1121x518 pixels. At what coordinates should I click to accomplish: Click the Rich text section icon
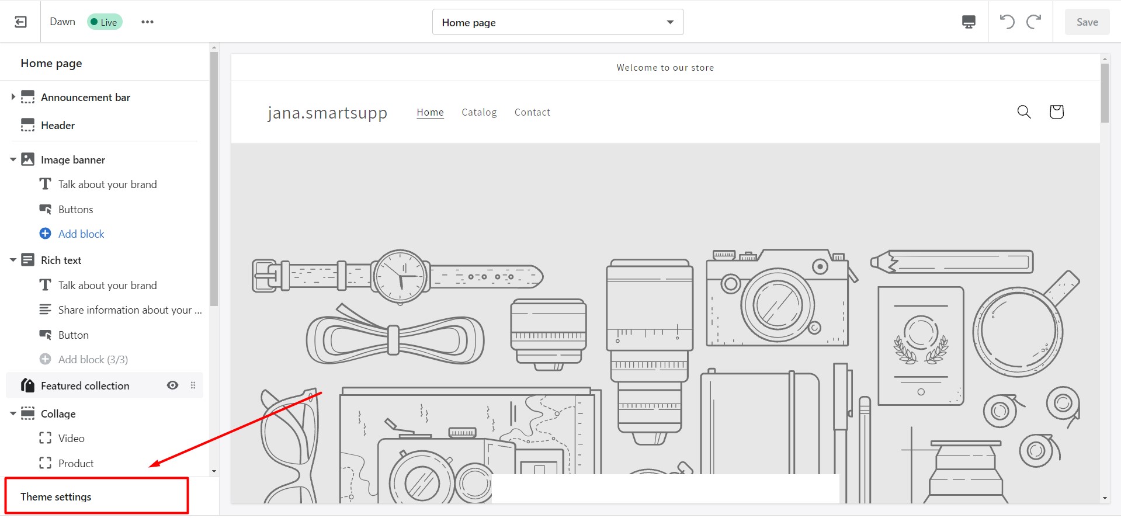click(x=27, y=260)
